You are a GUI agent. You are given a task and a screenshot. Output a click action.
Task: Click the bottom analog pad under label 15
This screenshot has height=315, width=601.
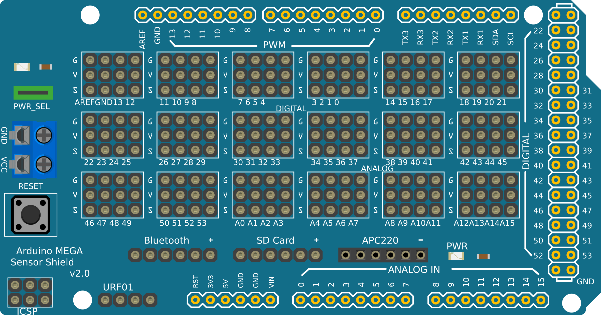pyautogui.click(x=541, y=300)
